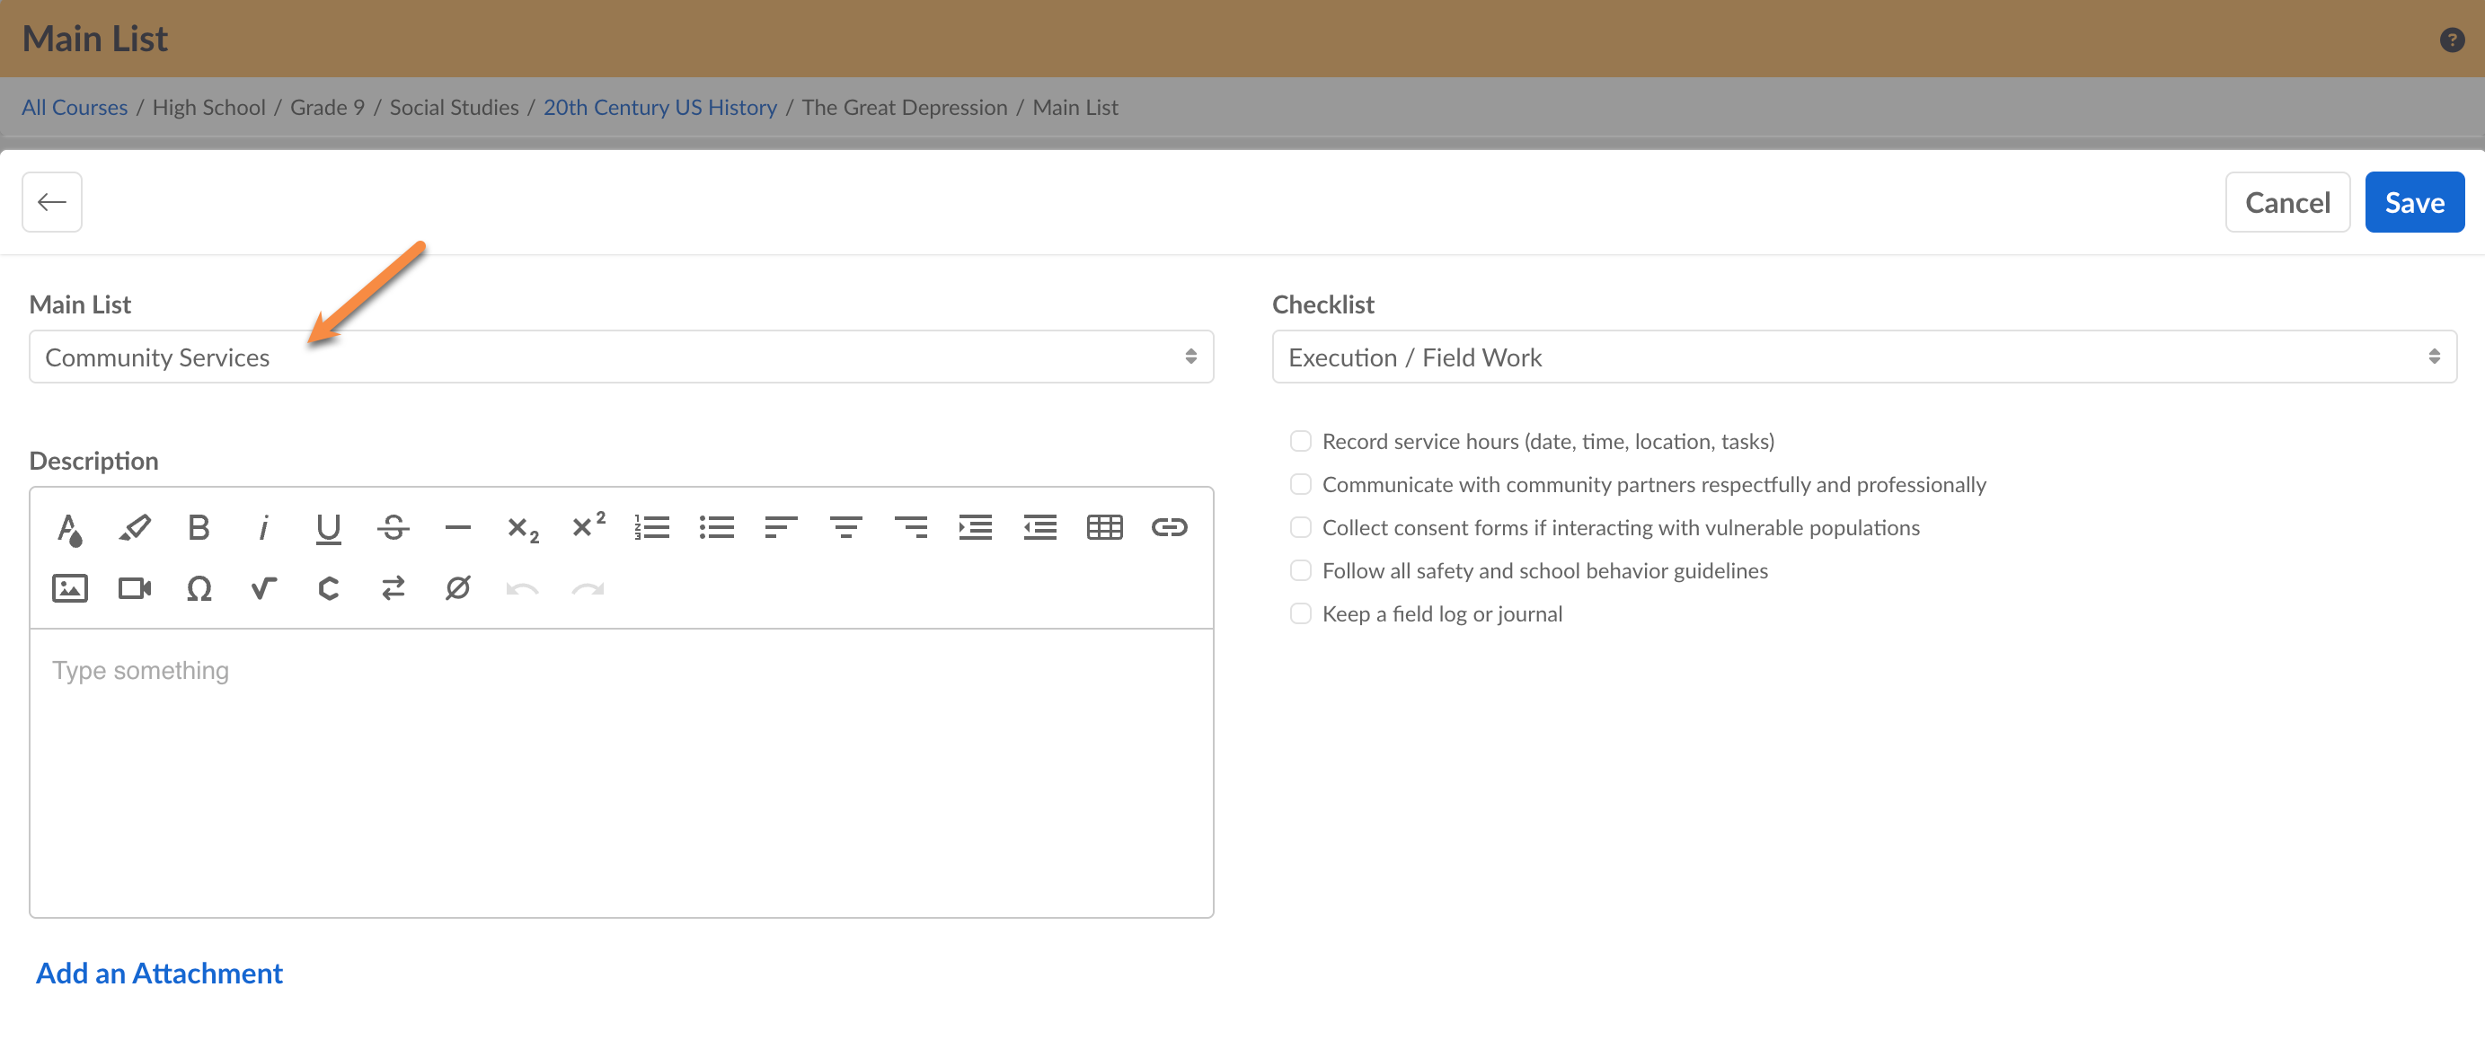Click the blue Save button
This screenshot has width=2485, height=1040.
pos(2414,203)
